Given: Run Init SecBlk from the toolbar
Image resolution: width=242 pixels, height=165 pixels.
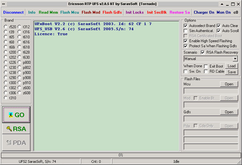Looking at the screenshot, I should [157, 12].
